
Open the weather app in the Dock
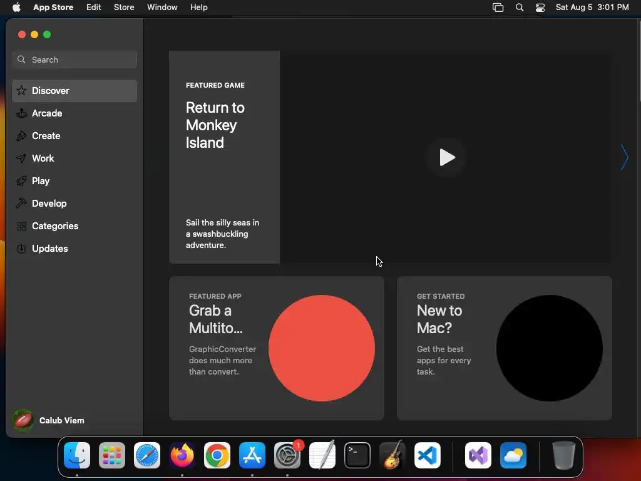[513, 455]
